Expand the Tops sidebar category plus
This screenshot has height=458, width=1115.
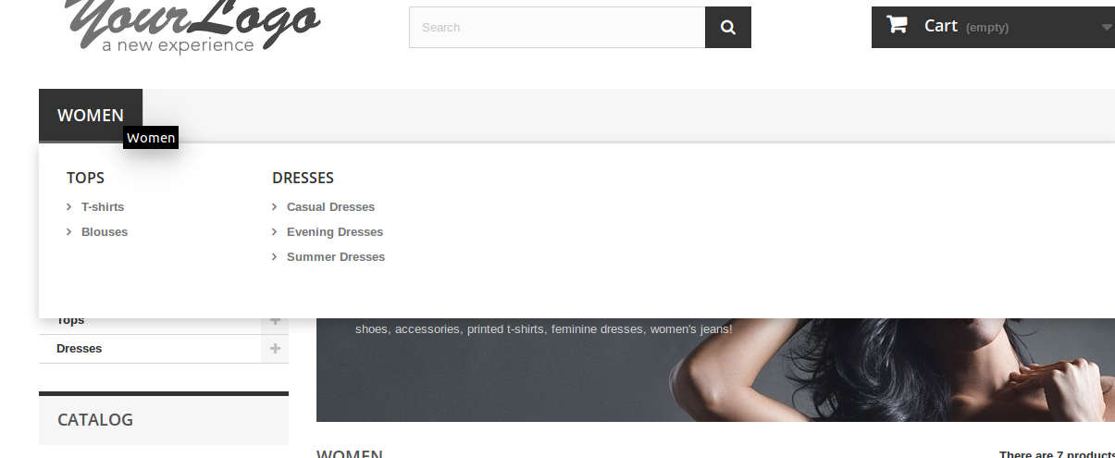pyautogui.click(x=275, y=321)
